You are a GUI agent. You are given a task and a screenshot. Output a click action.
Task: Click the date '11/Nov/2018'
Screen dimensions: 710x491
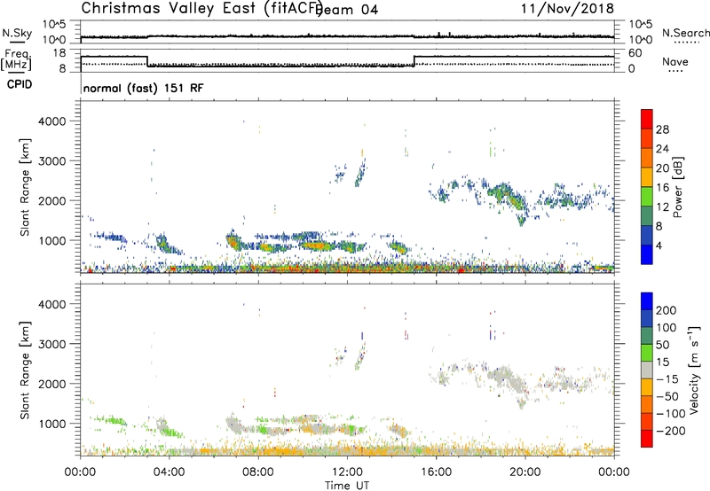(567, 8)
